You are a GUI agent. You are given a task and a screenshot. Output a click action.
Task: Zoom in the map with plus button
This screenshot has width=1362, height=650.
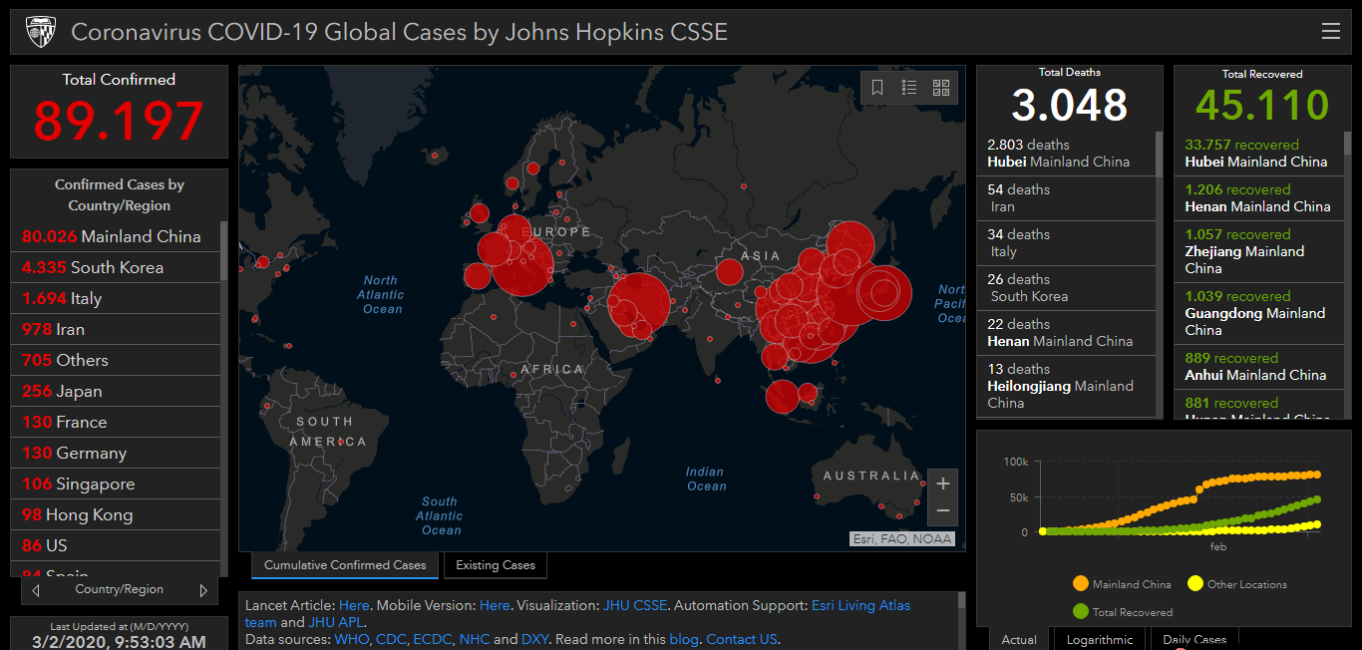(x=943, y=484)
